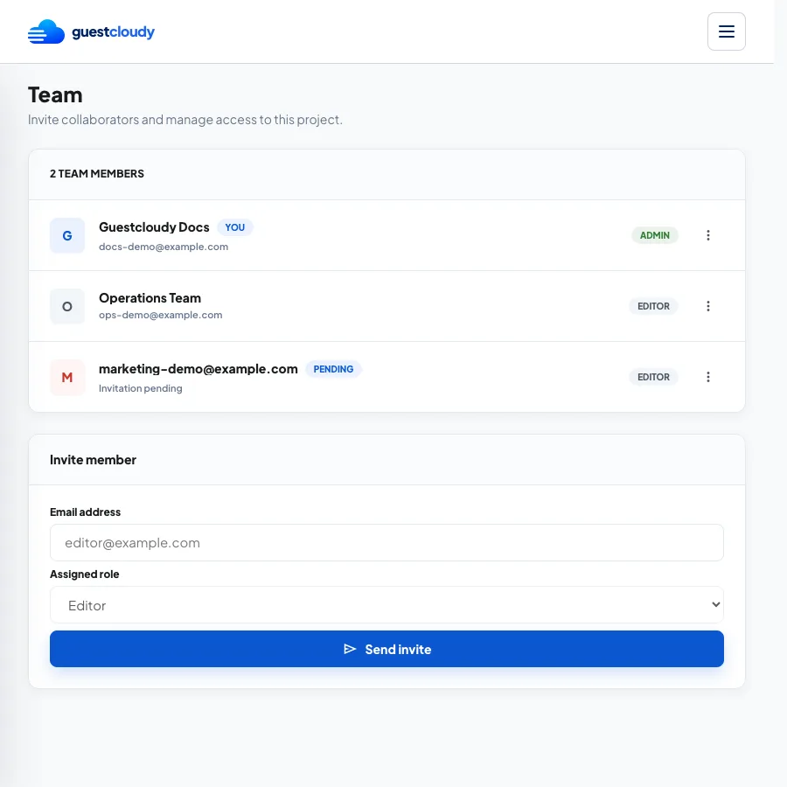Click the docs-demo@example.com email text
This screenshot has height=787, width=787.
tap(164, 247)
